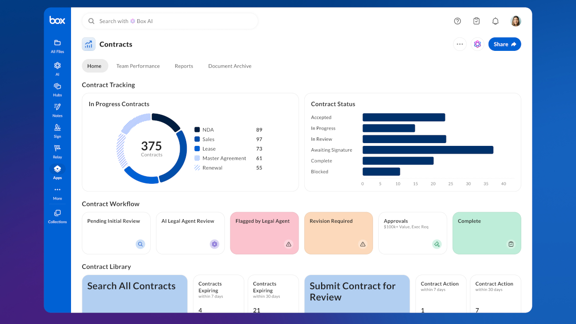Open Search All Contracts tile
576x324 pixels.
[x=135, y=294]
